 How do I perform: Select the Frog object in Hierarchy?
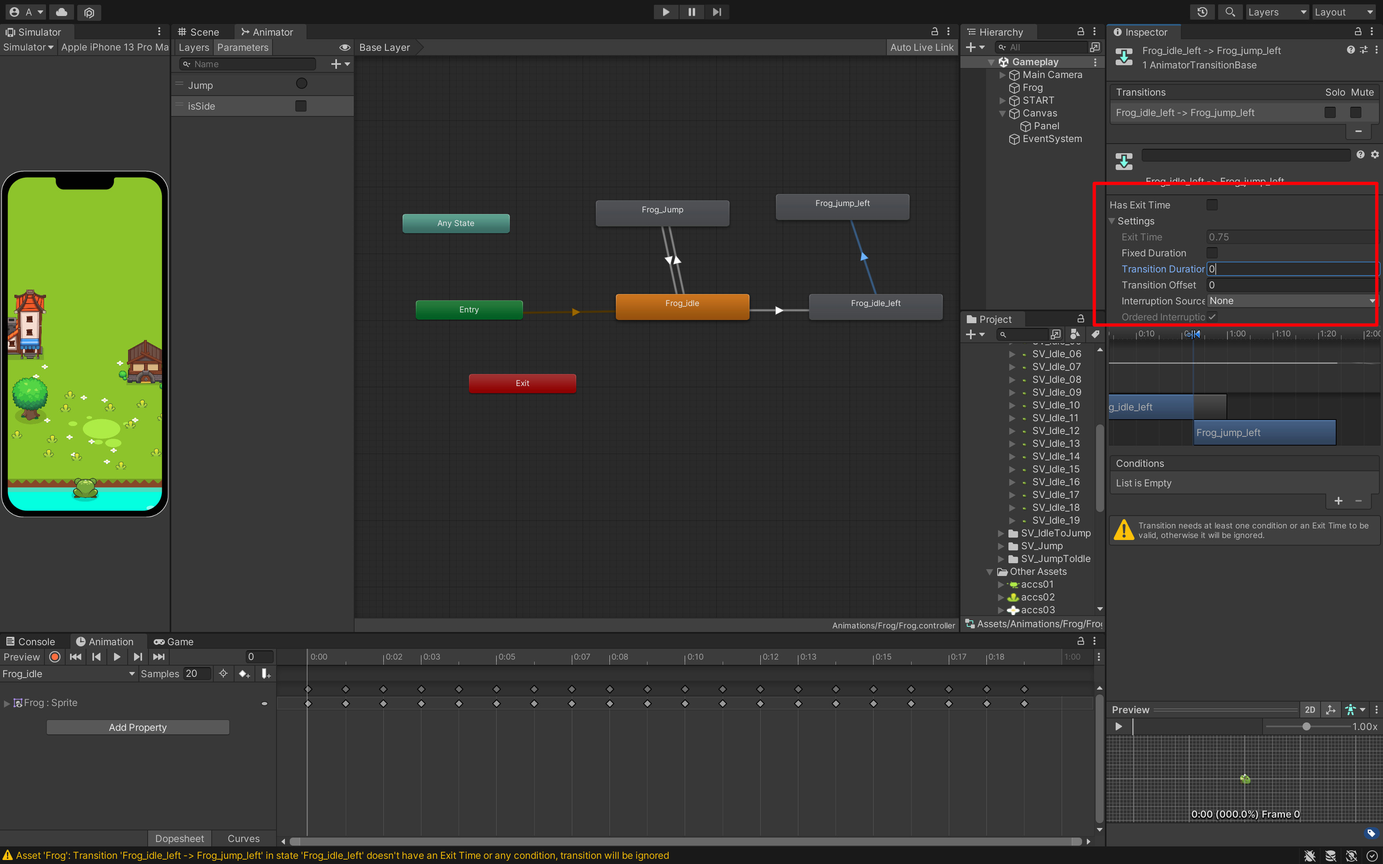(x=1032, y=88)
